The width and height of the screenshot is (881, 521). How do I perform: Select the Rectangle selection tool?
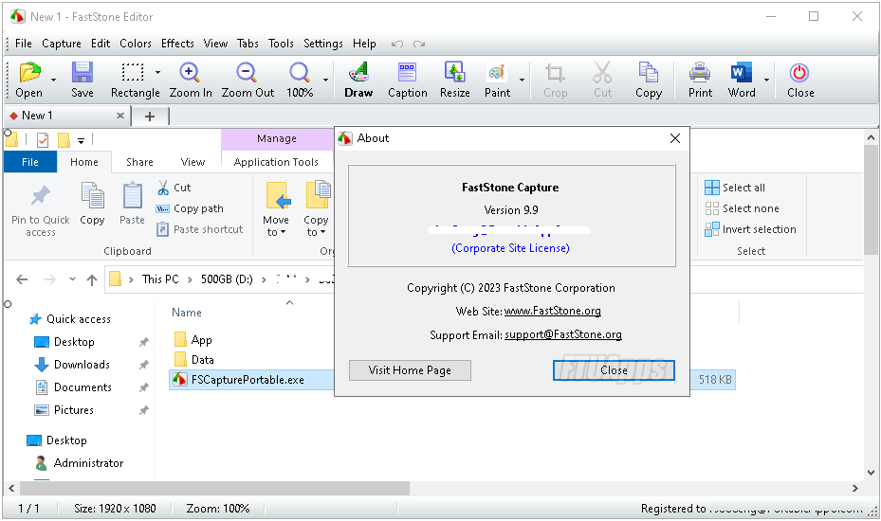[133, 73]
